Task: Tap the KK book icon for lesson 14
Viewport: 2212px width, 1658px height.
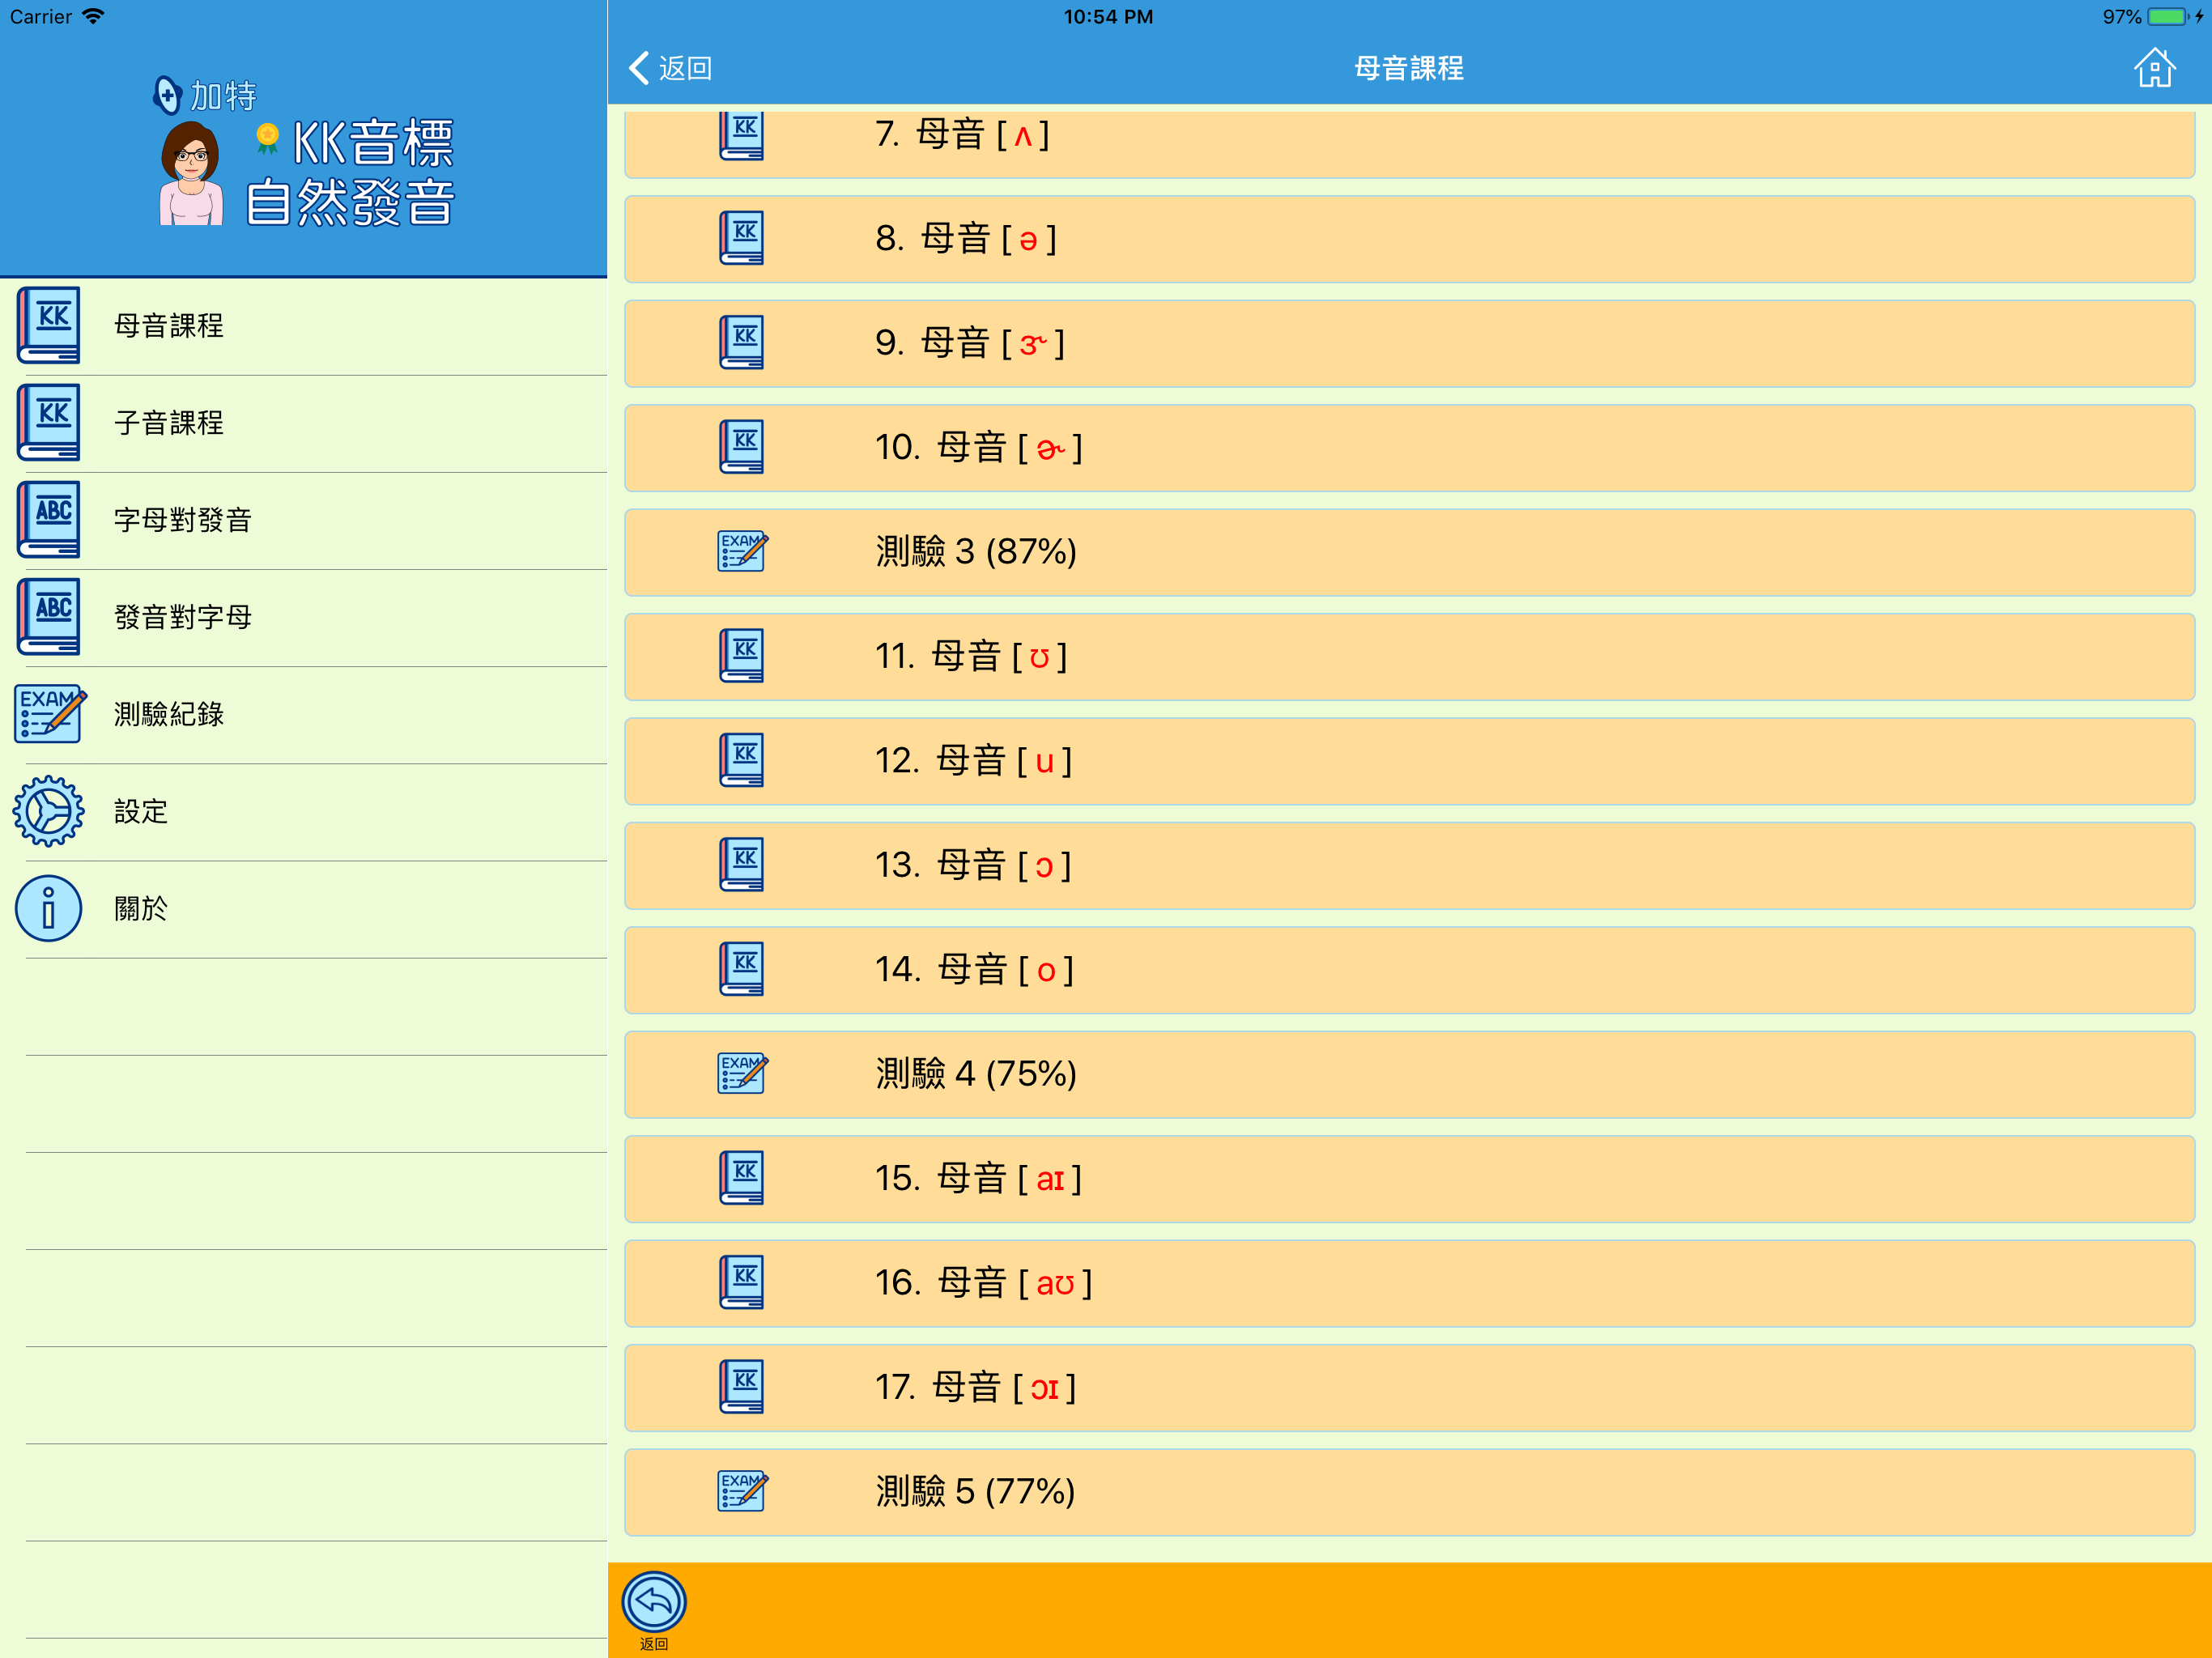Action: (742, 969)
